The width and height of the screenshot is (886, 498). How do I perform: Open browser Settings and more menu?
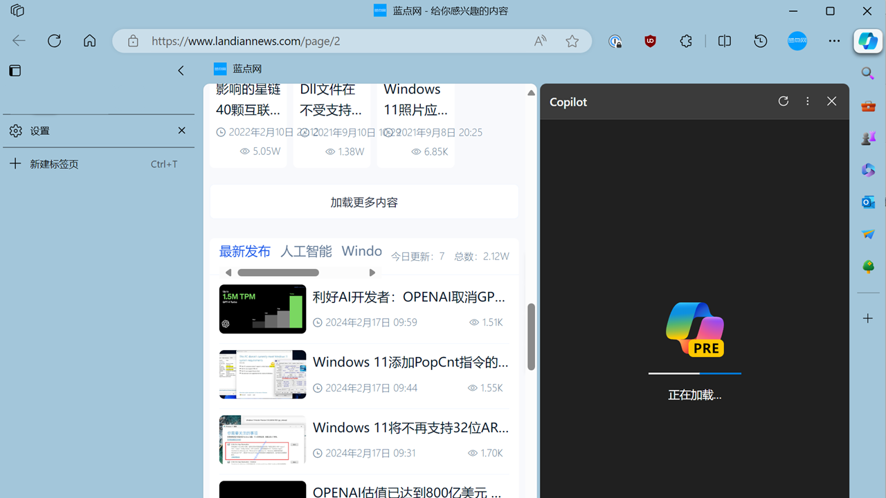tap(834, 41)
